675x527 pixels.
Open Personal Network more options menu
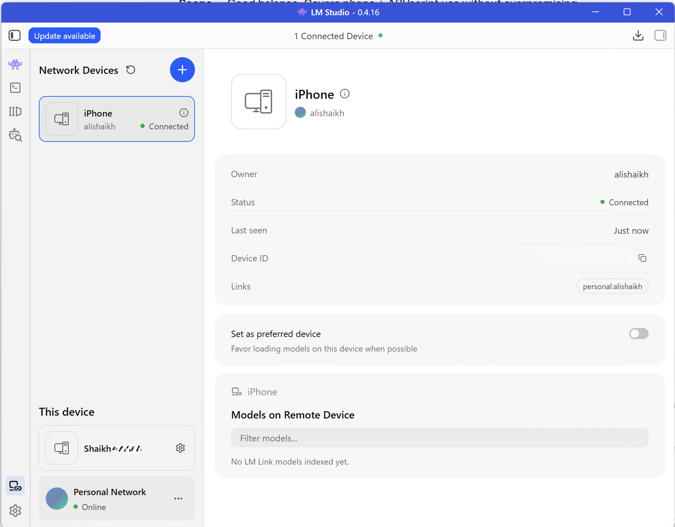[x=178, y=499]
